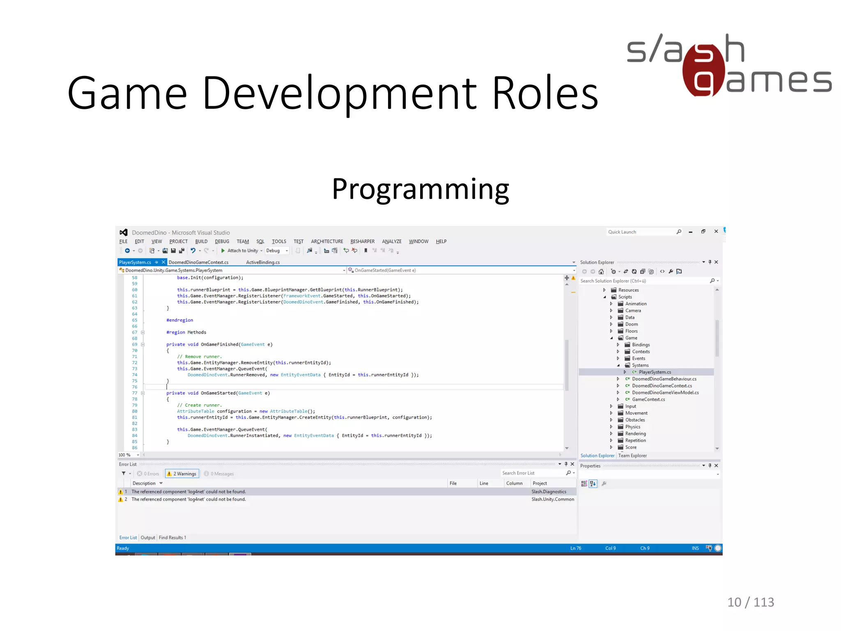Click in the Quick Launch search box
This screenshot has width=841, height=631.
(x=644, y=232)
